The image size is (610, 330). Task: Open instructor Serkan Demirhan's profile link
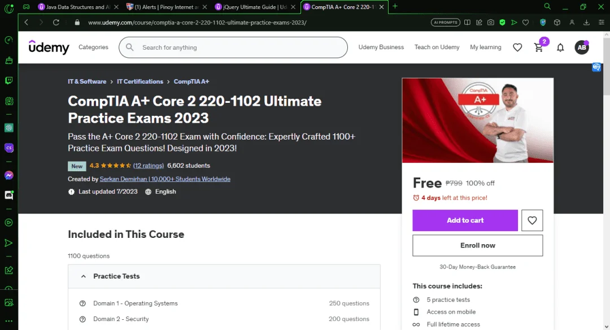point(165,179)
